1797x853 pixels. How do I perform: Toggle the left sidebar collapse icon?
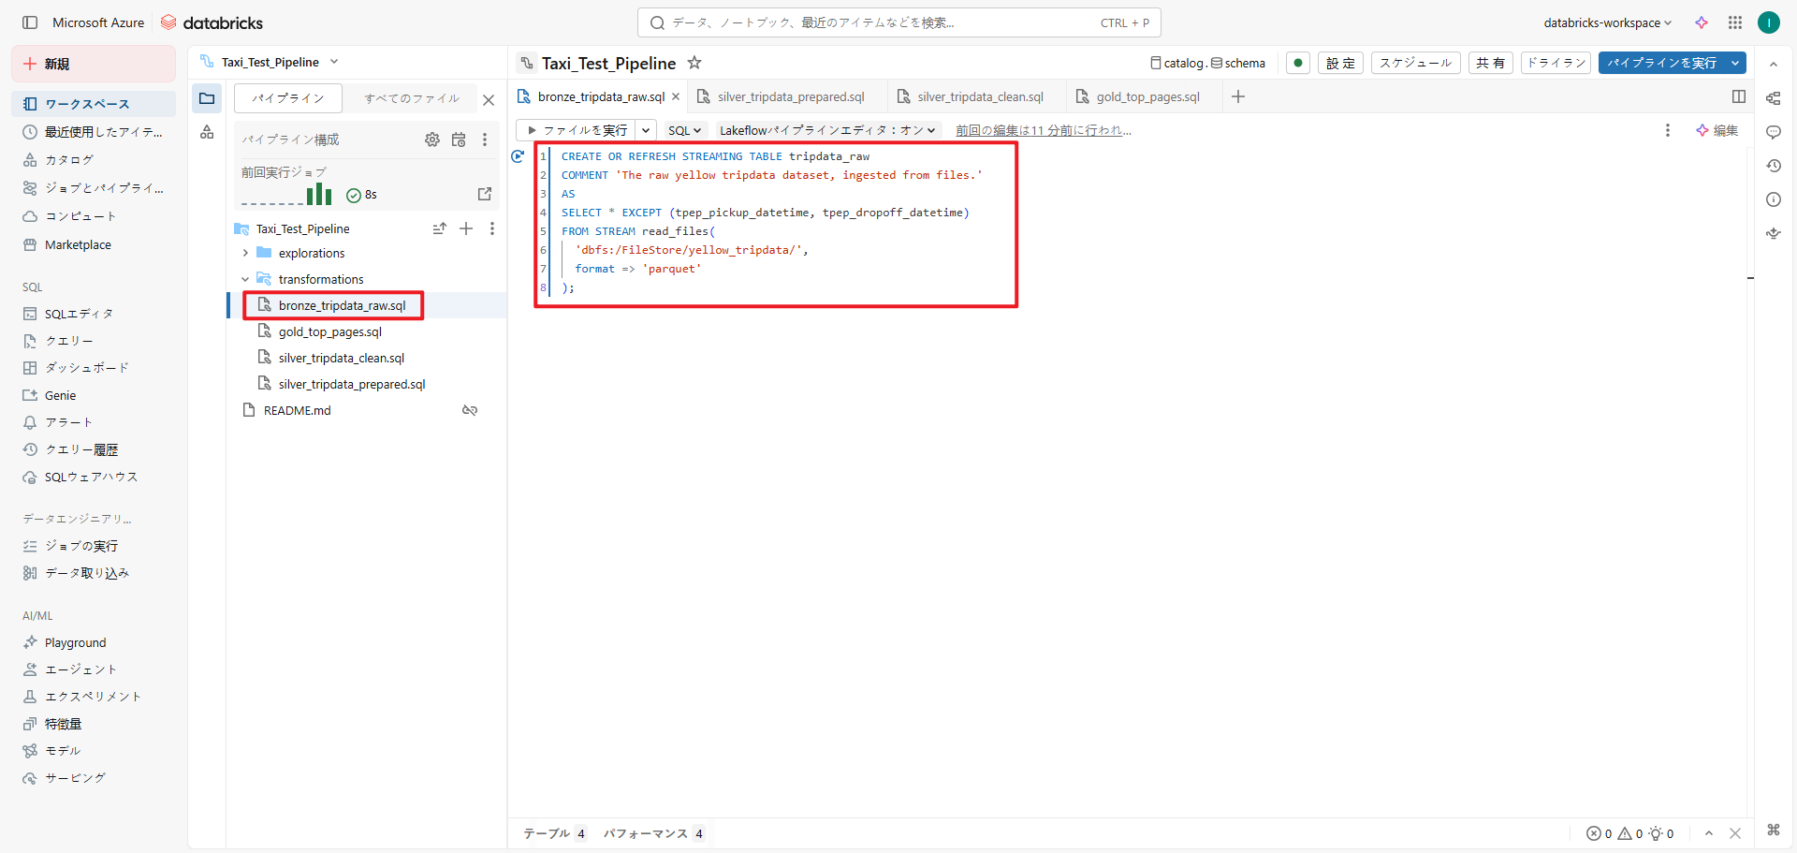click(x=30, y=22)
